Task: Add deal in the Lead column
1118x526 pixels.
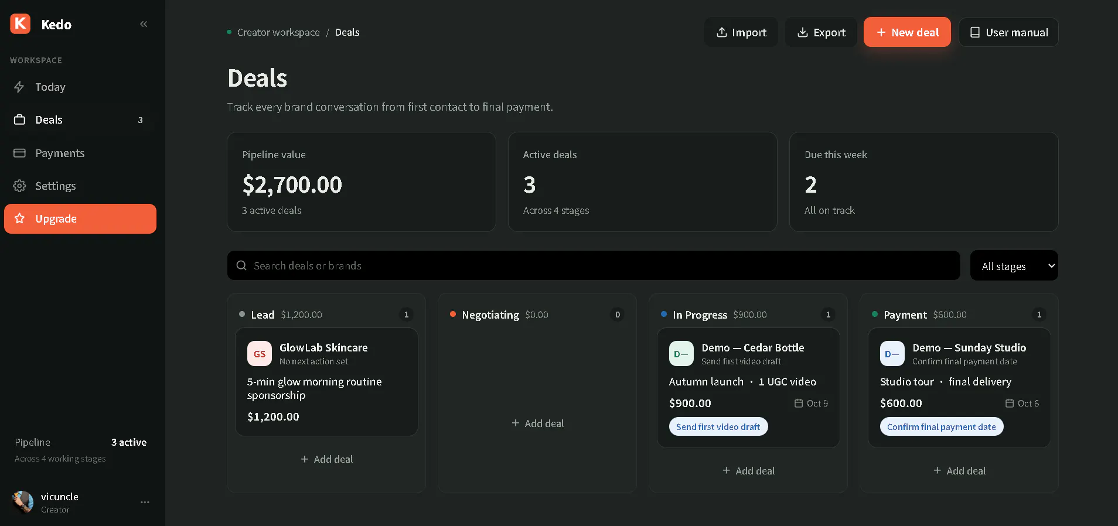Action: pyautogui.click(x=326, y=459)
